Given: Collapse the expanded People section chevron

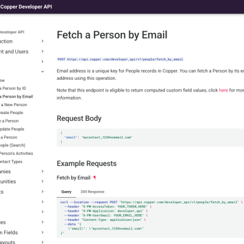Looking at the screenshot, I should (43, 71).
